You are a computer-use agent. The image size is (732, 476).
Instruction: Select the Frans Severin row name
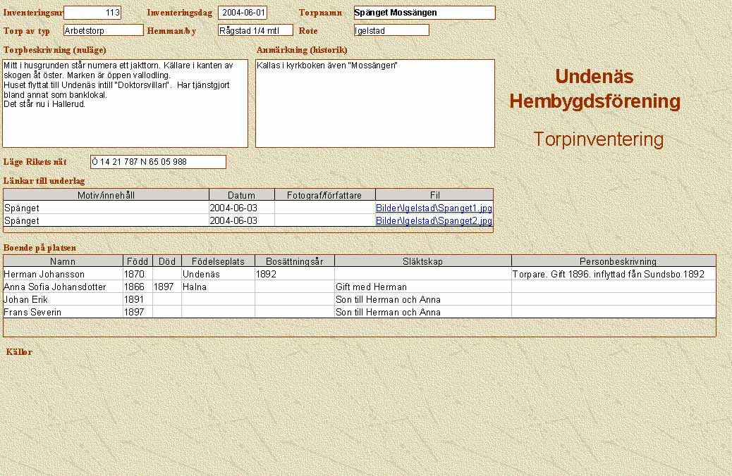(63, 312)
